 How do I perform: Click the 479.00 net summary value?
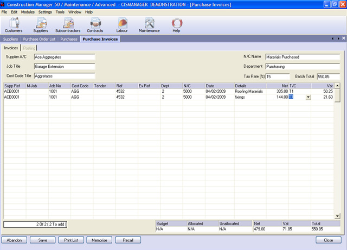267,229
